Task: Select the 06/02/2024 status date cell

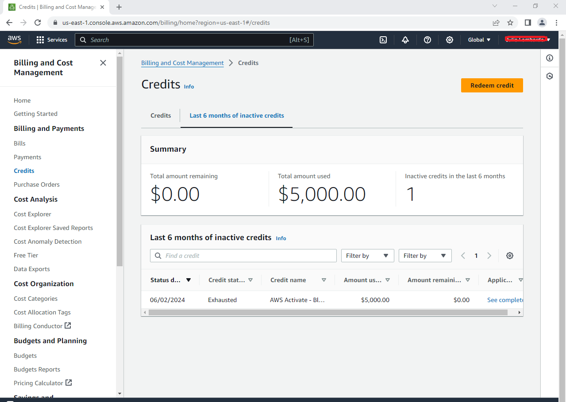Action: click(167, 300)
